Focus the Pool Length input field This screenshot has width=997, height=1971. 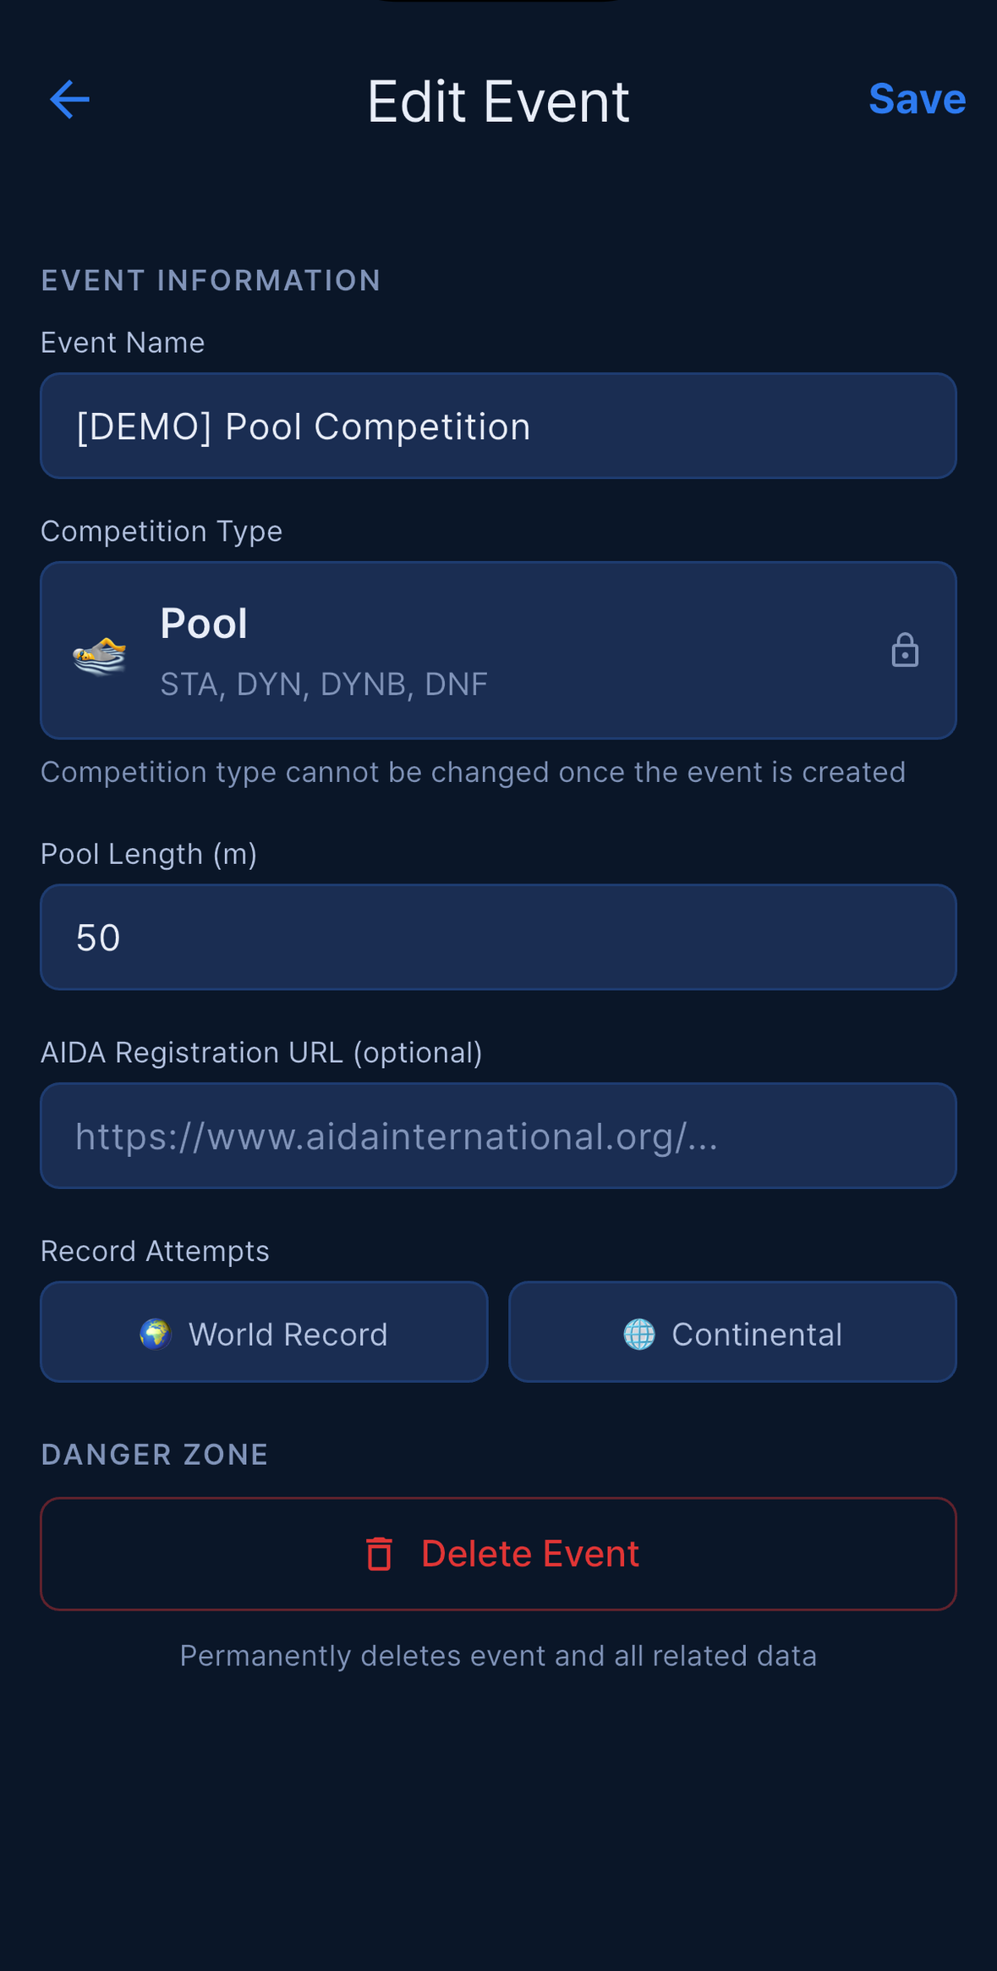pos(498,937)
